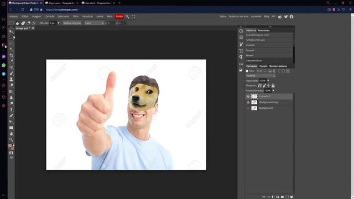Open the Paragraph panel icon
The image size is (354, 199).
[241, 57]
